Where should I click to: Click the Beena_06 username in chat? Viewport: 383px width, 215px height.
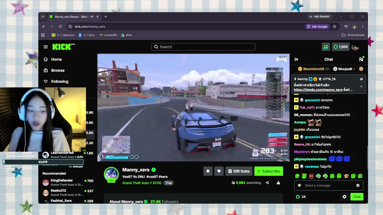(x=303, y=144)
